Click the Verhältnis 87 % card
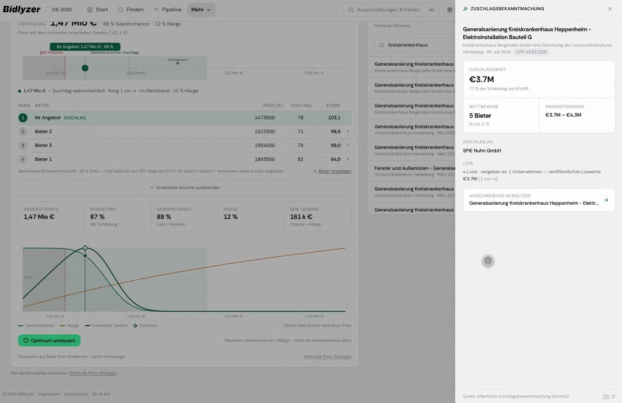Viewport: 622px width, 403px height. click(118, 217)
